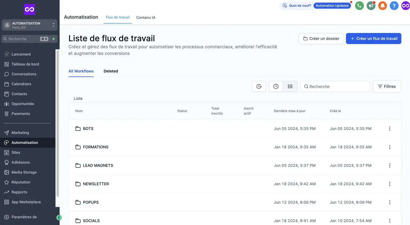410x225 pixels.
Task: Collapse the sidebar with green chevron
Action: [59, 218]
